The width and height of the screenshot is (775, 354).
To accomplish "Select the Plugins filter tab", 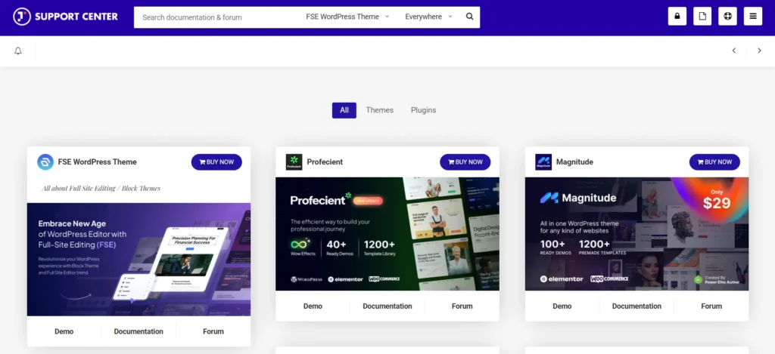I will [x=423, y=110].
